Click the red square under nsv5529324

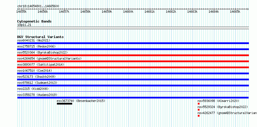[199, 110]
